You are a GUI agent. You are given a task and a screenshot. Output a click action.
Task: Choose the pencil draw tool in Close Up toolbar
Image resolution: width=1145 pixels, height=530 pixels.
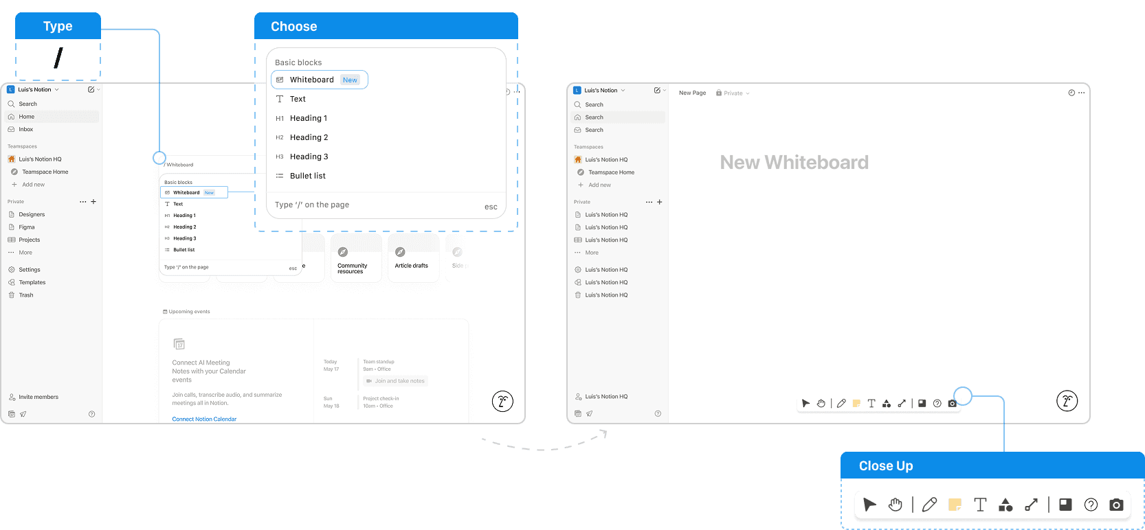(929, 505)
